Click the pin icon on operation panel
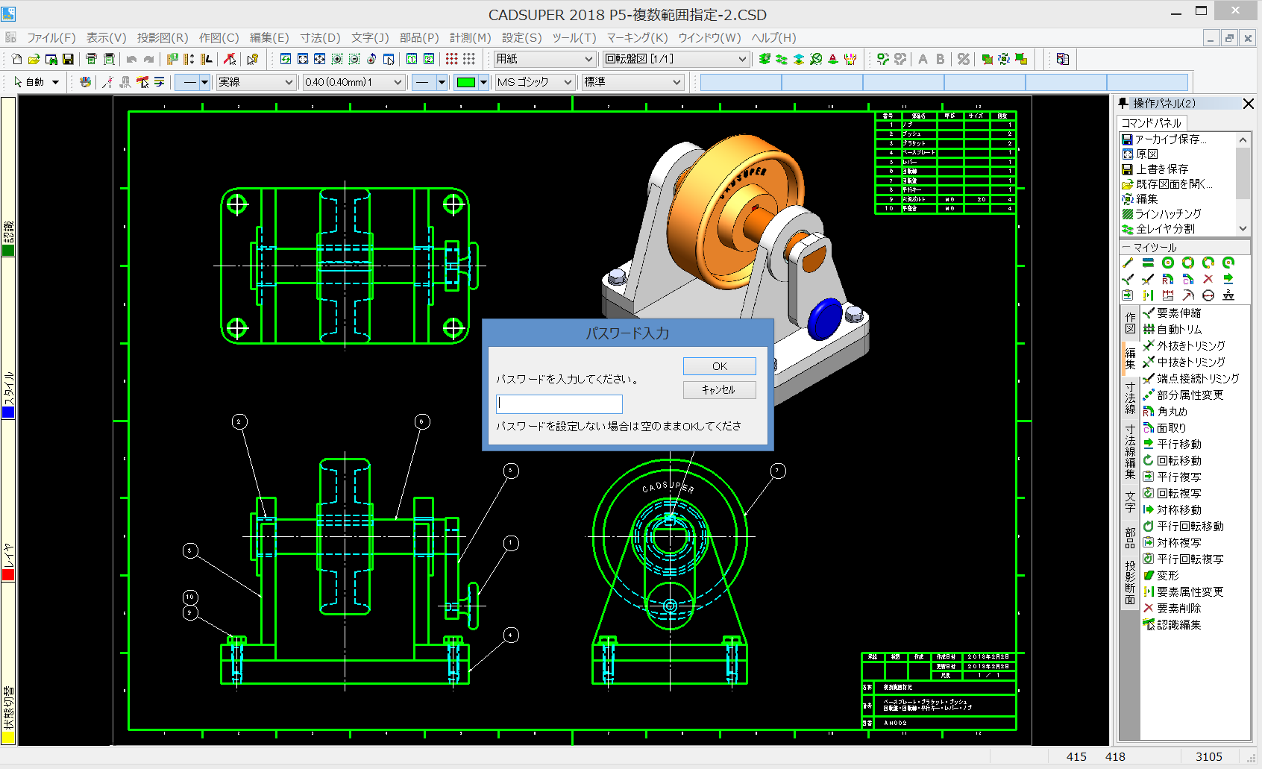 pyautogui.click(x=1123, y=103)
